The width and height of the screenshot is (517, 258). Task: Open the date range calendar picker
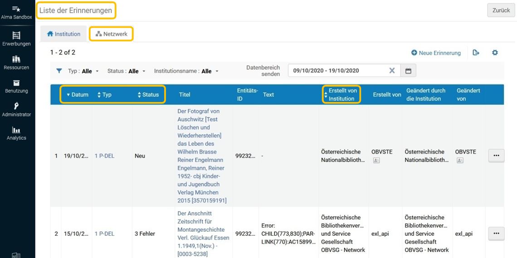(408, 71)
